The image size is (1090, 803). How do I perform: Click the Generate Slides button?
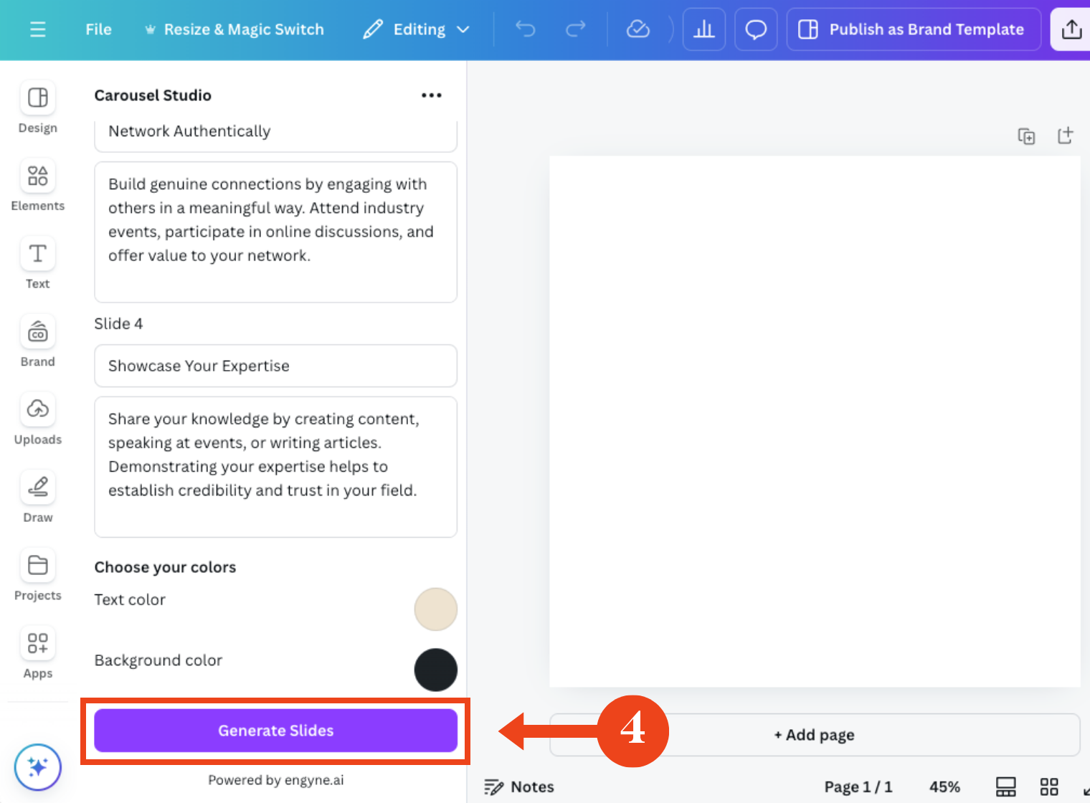275,730
